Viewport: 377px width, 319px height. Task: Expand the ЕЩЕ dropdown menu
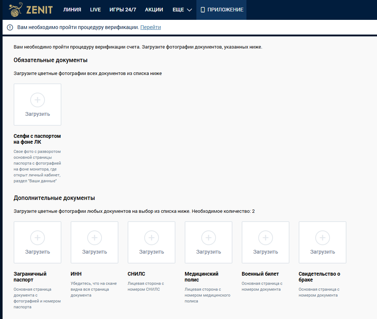click(182, 10)
